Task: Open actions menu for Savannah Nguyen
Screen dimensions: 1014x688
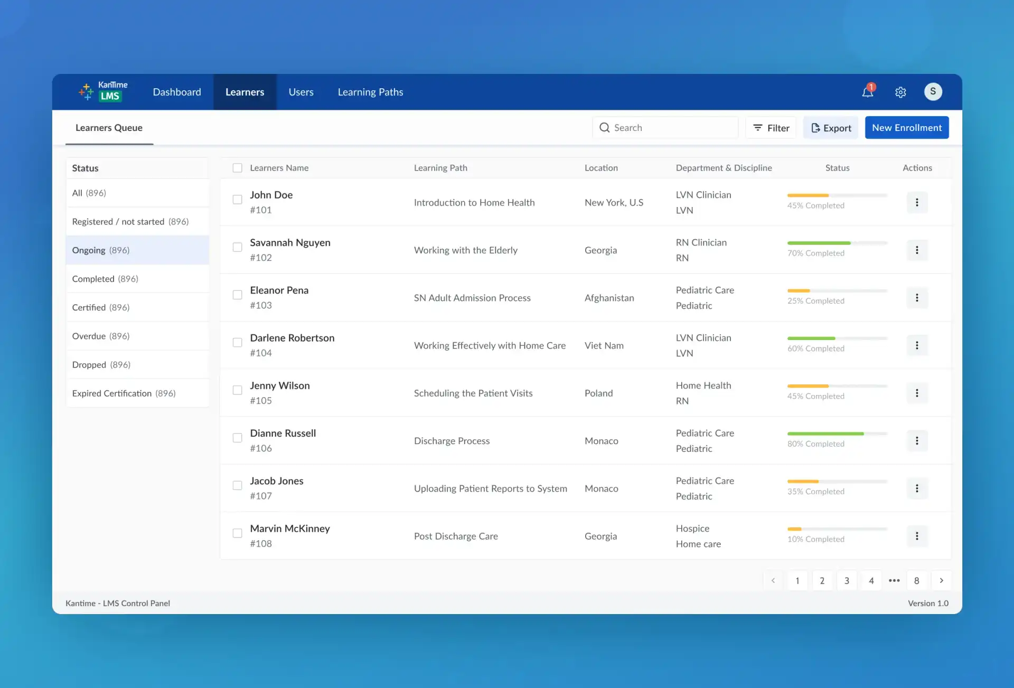Action: point(917,250)
